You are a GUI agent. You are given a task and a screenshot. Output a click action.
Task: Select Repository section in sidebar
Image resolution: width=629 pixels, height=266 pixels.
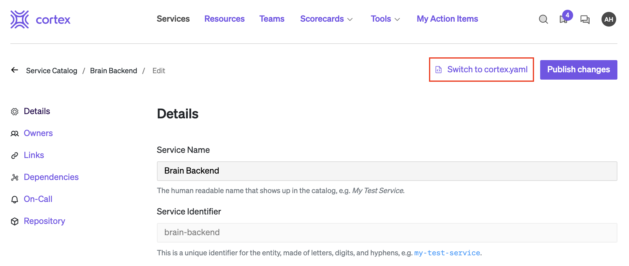[45, 221]
